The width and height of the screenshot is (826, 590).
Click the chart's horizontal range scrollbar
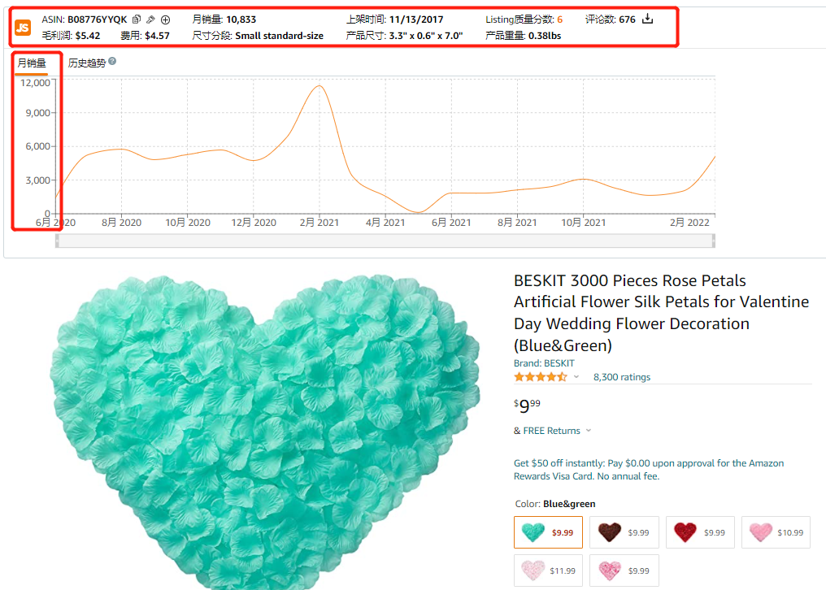point(385,241)
